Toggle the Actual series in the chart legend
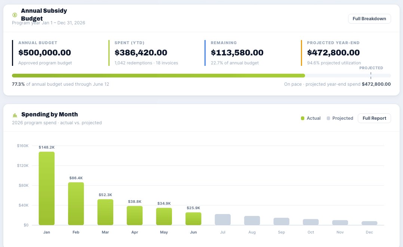Image resolution: width=403 pixels, height=247 pixels. [x=311, y=118]
